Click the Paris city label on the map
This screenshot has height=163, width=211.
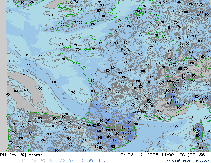pyautogui.click(x=126, y=50)
